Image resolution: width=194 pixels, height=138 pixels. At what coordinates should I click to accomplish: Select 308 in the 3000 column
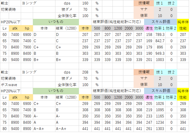(x=139, y=110)
